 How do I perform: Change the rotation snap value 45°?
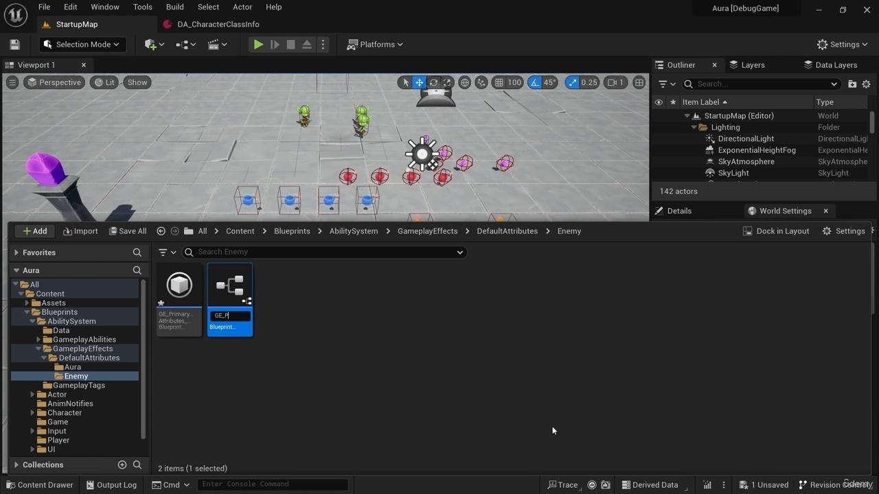[550, 82]
